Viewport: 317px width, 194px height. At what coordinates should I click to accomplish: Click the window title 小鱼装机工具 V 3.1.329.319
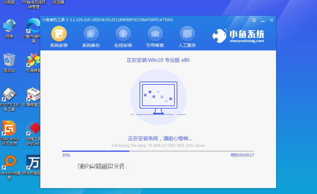66,20
